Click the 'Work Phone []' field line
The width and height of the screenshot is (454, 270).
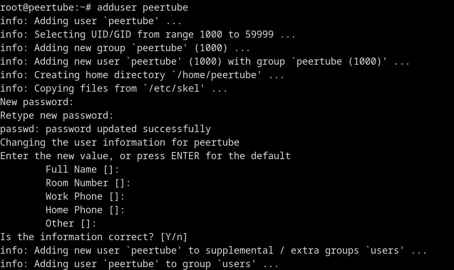85,196
